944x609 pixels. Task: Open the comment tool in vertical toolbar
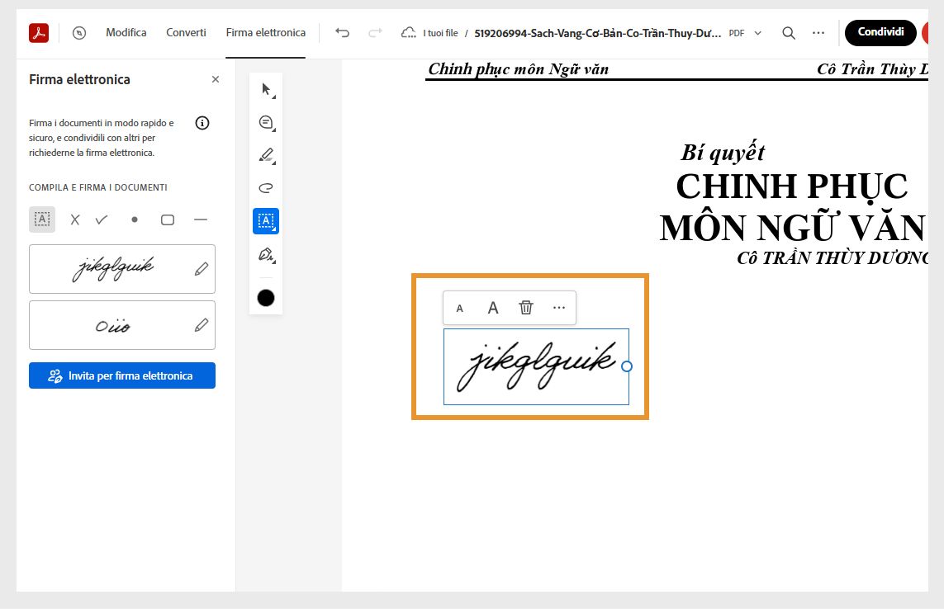pyautogui.click(x=265, y=121)
